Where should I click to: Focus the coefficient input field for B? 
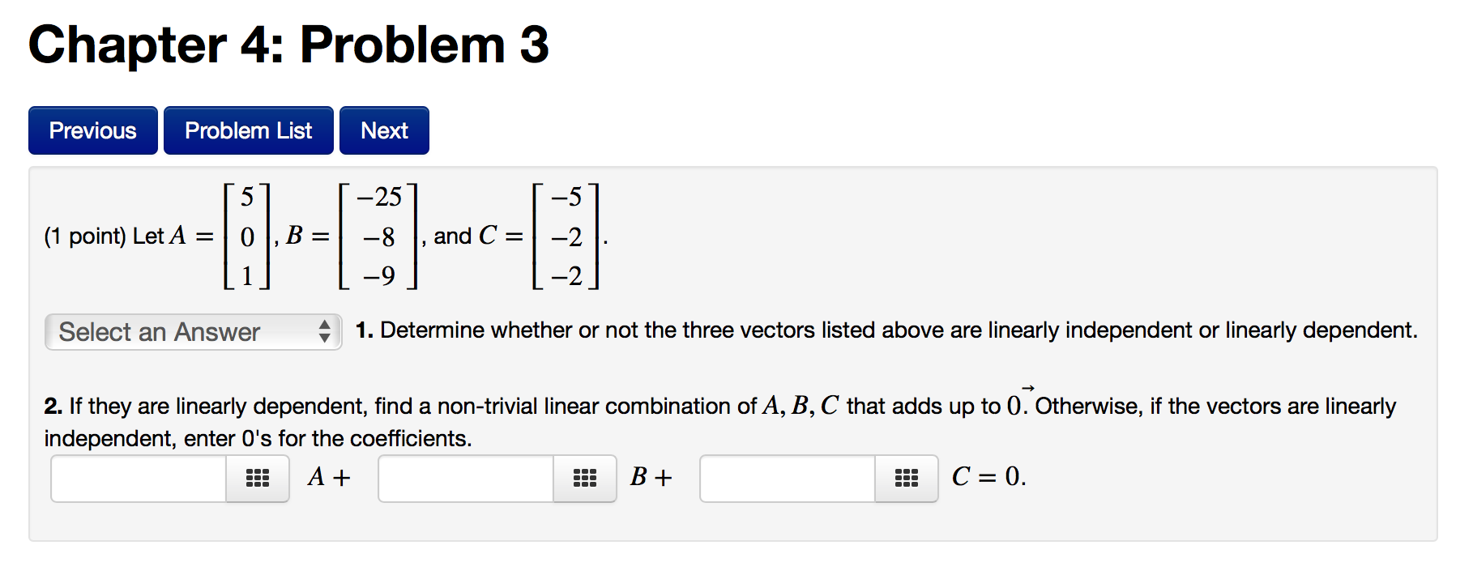[x=466, y=479]
